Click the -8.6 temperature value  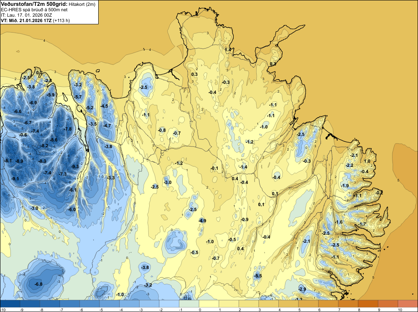tap(54, 140)
